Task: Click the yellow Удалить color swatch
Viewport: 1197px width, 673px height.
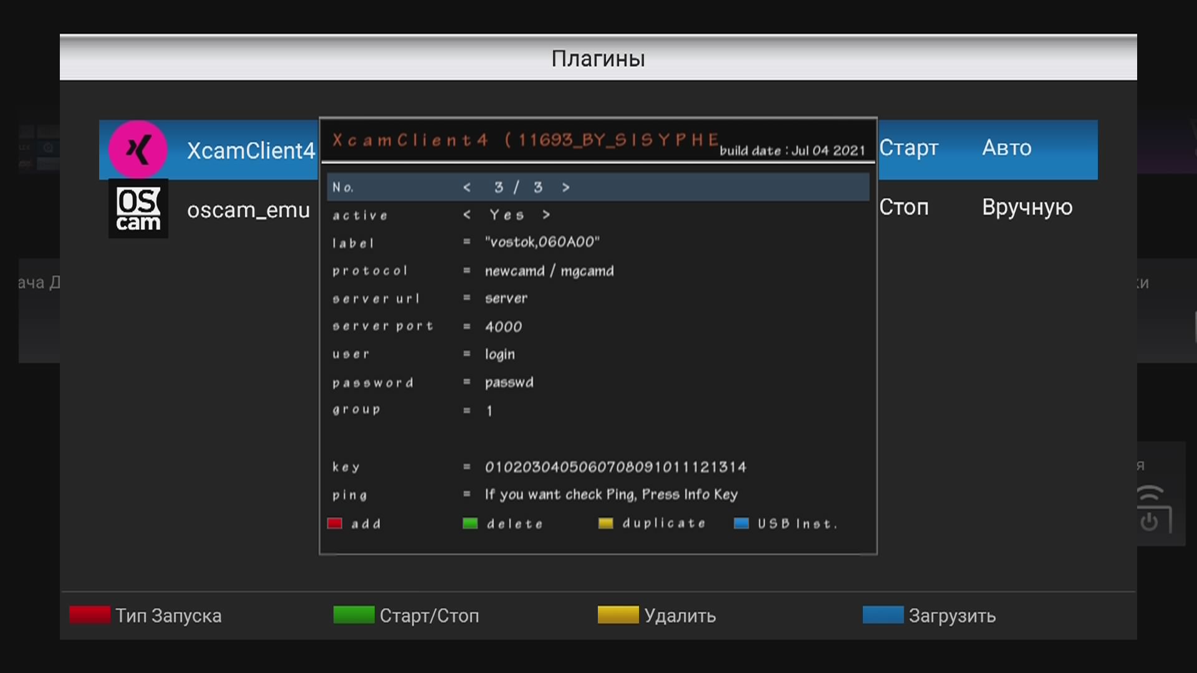Action: tap(618, 615)
